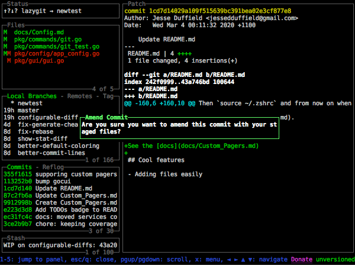Click the Files panel title

(16, 25)
